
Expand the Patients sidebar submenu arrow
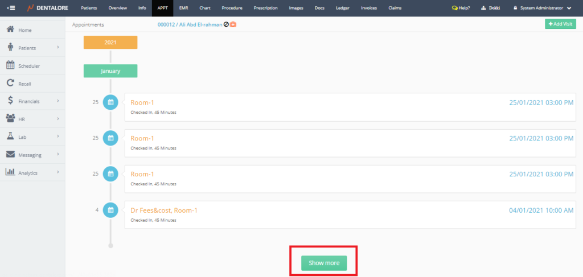(x=58, y=48)
